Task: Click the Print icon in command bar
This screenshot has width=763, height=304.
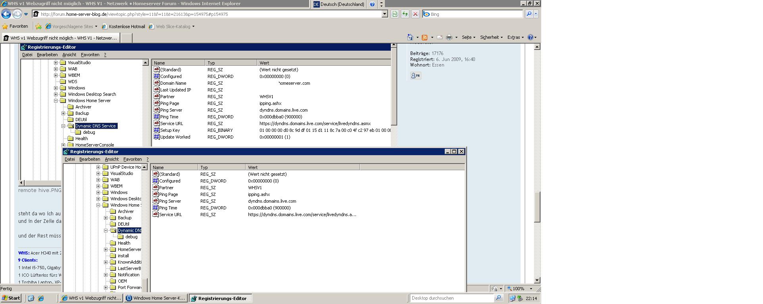Action: (449, 37)
